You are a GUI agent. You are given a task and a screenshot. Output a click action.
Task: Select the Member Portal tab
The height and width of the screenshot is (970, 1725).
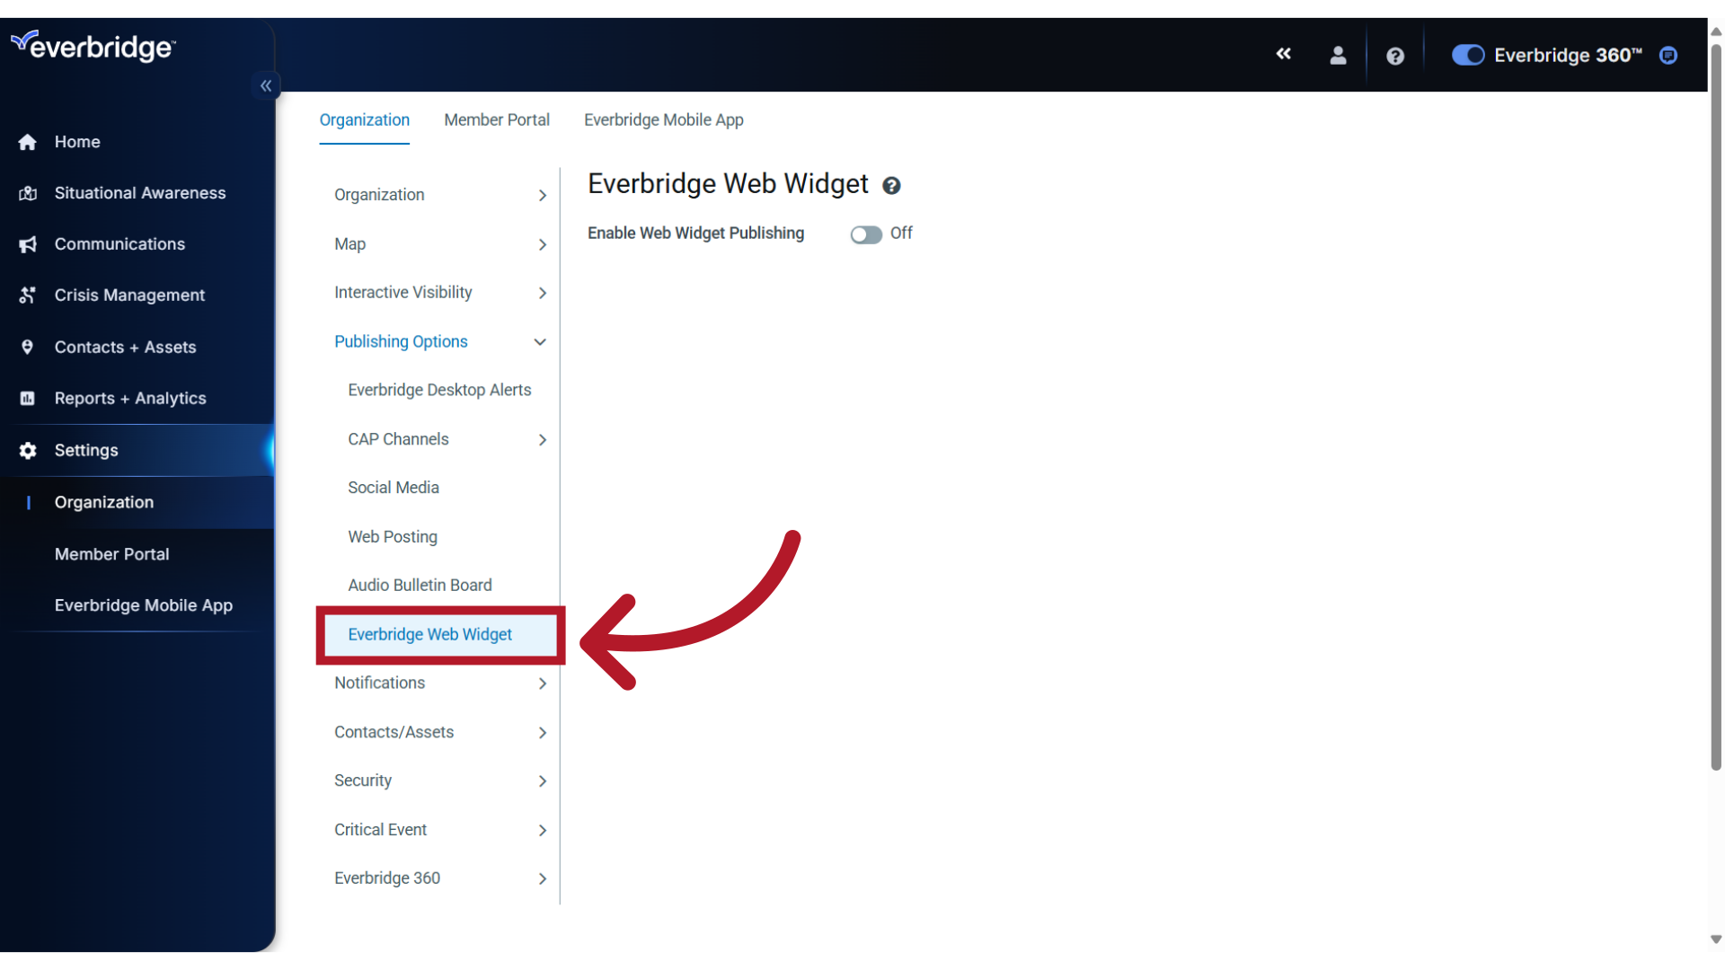click(x=497, y=119)
